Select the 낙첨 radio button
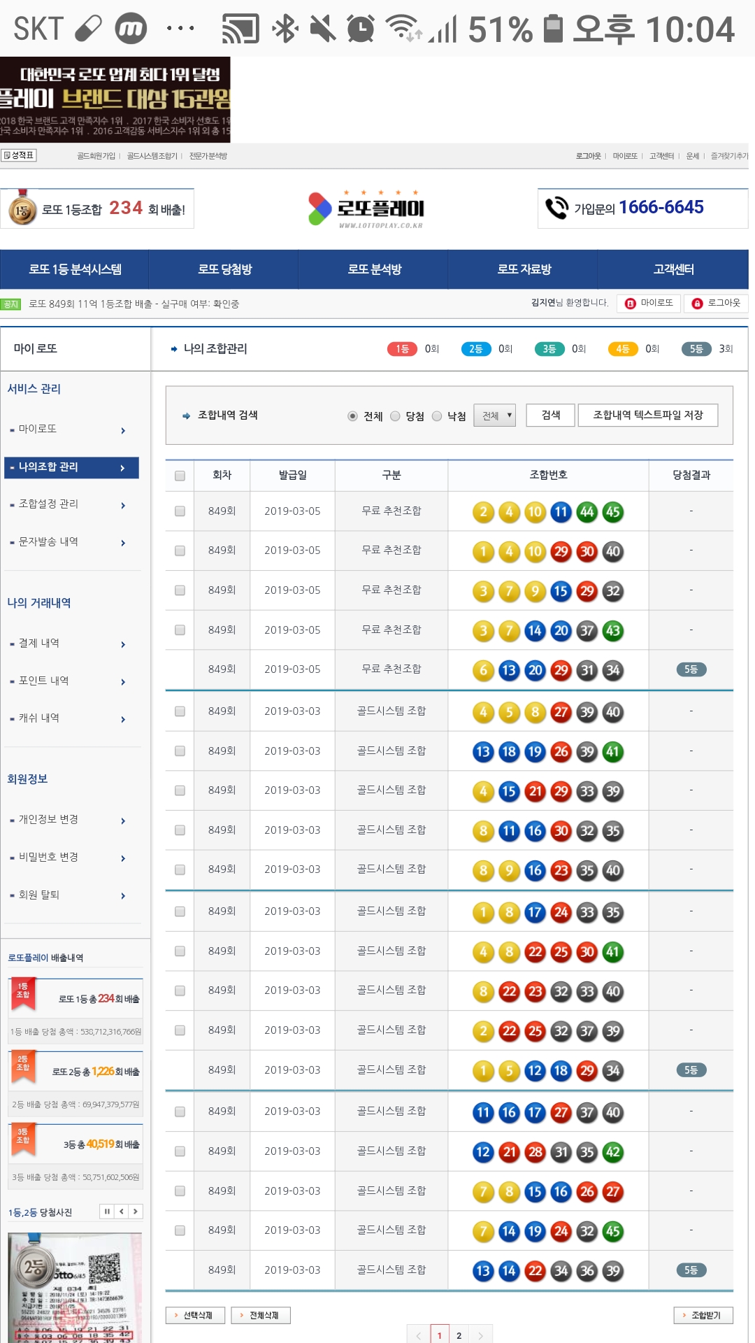The height and width of the screenshot is (1343, 755). [437, 416]
